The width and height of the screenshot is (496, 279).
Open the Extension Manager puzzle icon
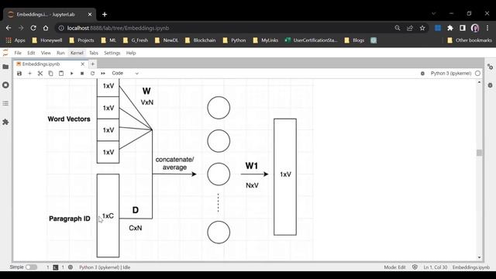(5, 122)
